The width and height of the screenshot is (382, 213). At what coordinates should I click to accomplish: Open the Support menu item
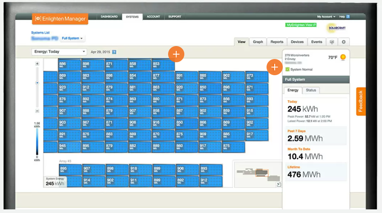click(175, 17)
